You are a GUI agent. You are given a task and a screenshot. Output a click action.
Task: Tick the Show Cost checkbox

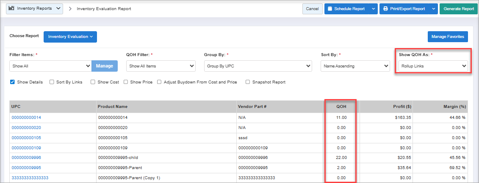tap(93, 82)
